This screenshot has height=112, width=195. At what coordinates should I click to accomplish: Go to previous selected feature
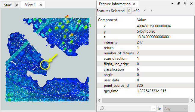point(145,11)
